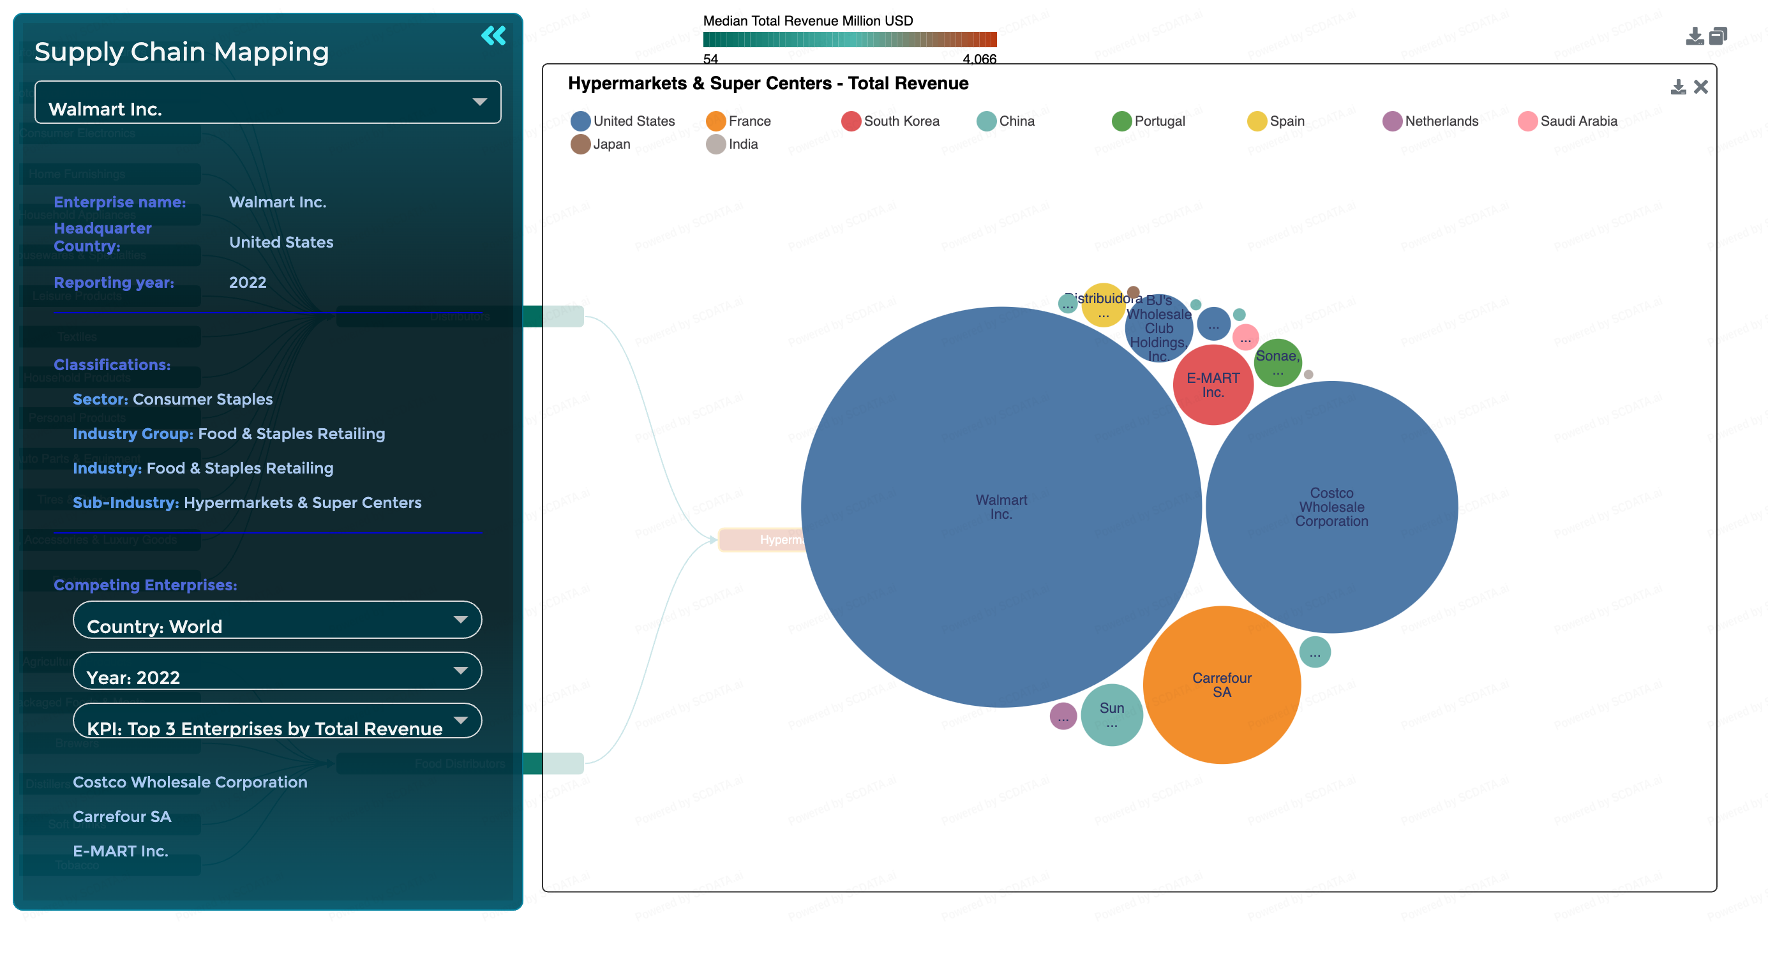The height and width of the screenshot is (956, 1768).
Task: Toggle Saudi Arabia legend marker
Action: 1527,121
